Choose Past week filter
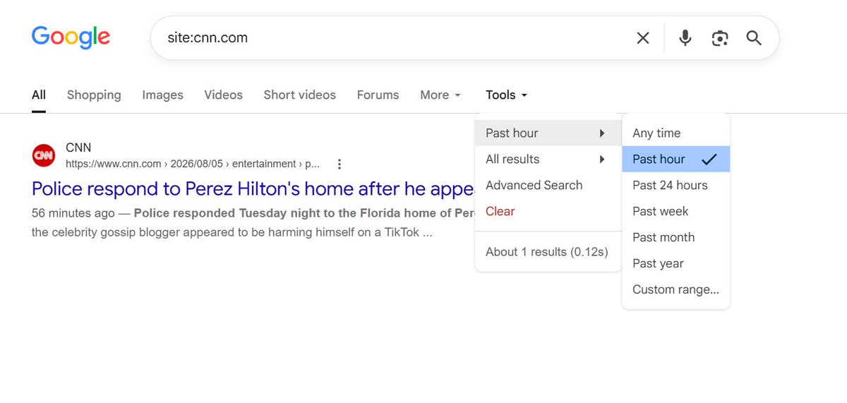The width and height of the screenshot is (847, 403). (x=675, y=212)
